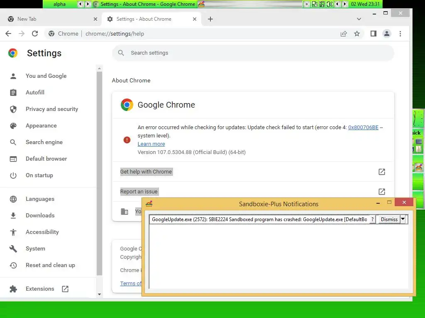Expand the Dismiss dropdown arrow
This screenshot has height=318, width=425.
(403, 219)
